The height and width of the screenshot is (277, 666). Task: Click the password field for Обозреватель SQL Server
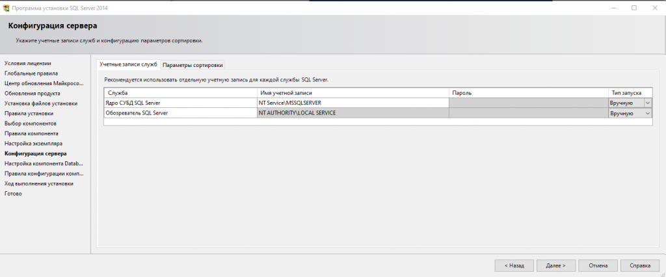click(528, 113)
